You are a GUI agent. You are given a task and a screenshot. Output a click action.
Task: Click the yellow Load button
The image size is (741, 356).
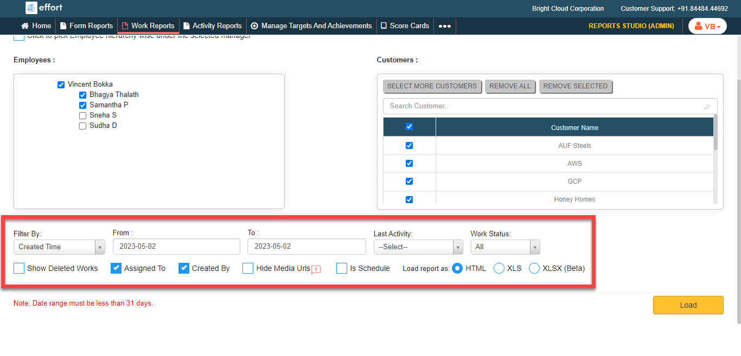point(688,305)
